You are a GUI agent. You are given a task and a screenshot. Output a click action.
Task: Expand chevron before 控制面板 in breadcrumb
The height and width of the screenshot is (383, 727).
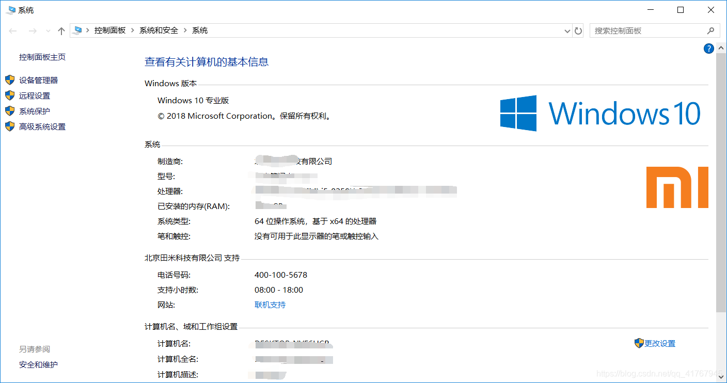pyautogui.click(x=88, y=30)
